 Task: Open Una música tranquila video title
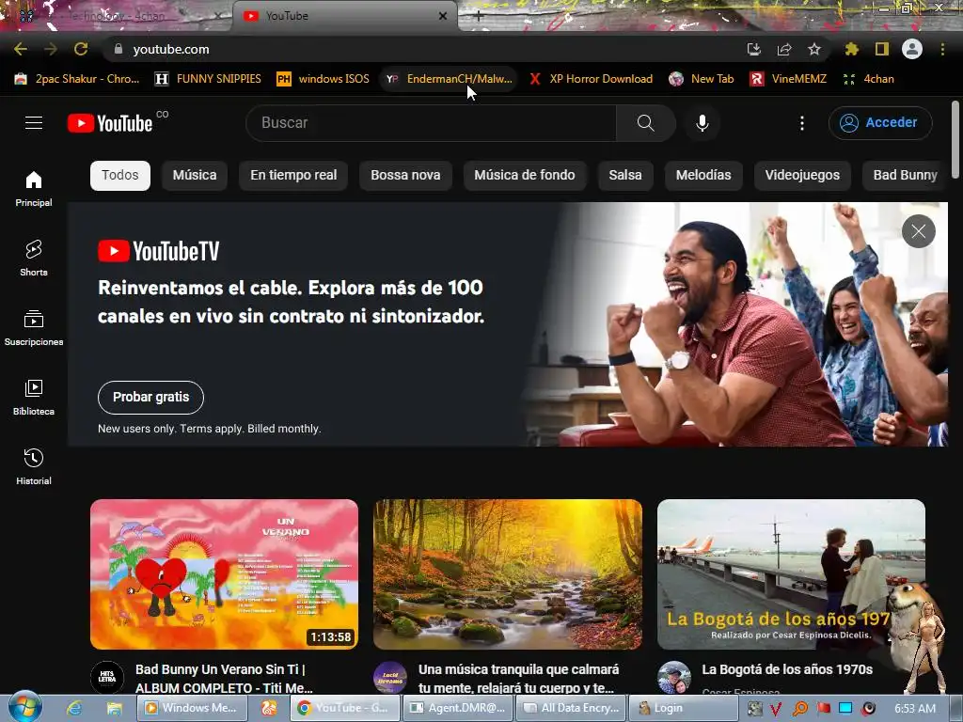coord(519,679)
